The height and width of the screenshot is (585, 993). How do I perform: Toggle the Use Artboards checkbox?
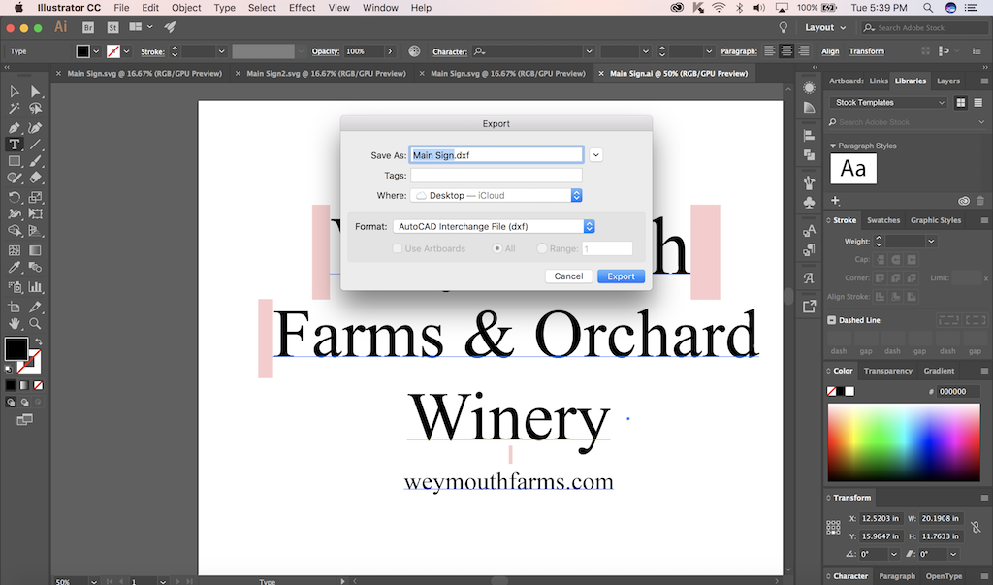[397, 248]
